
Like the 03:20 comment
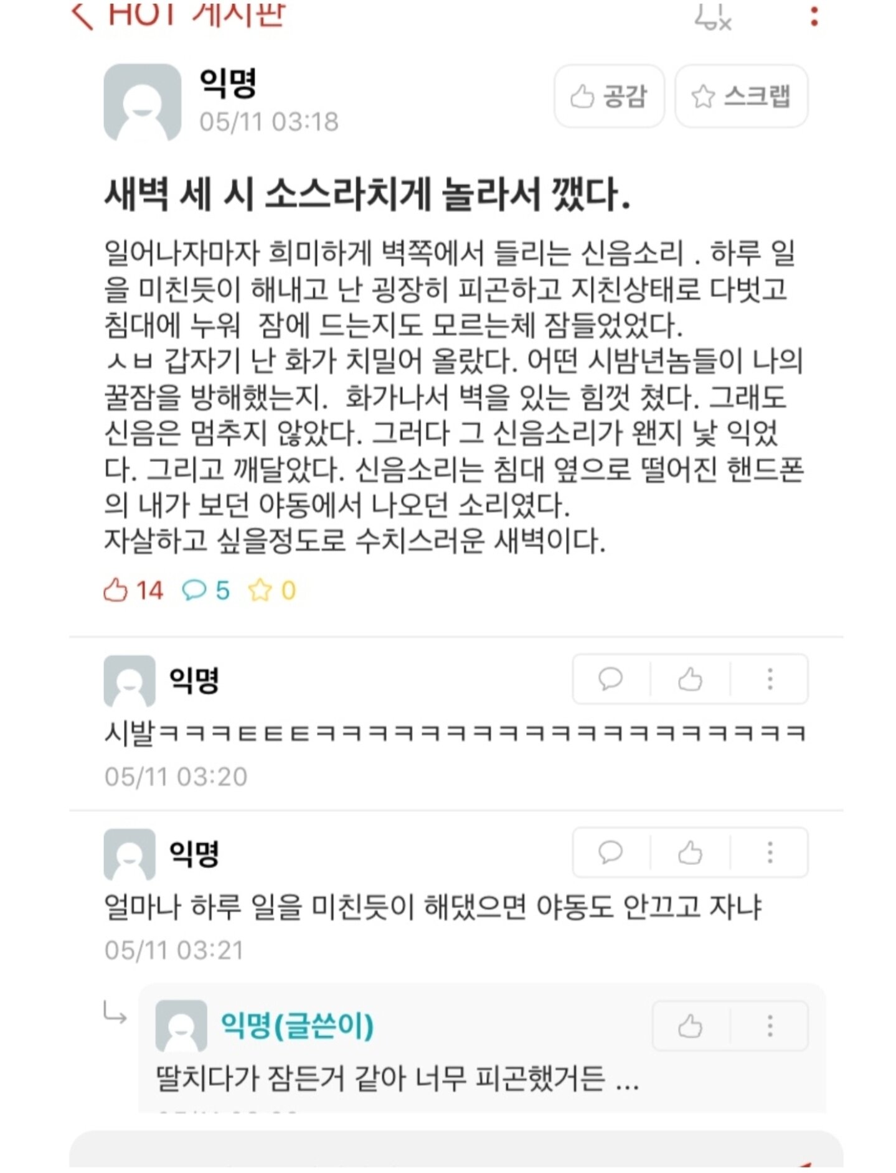[690, 679]
